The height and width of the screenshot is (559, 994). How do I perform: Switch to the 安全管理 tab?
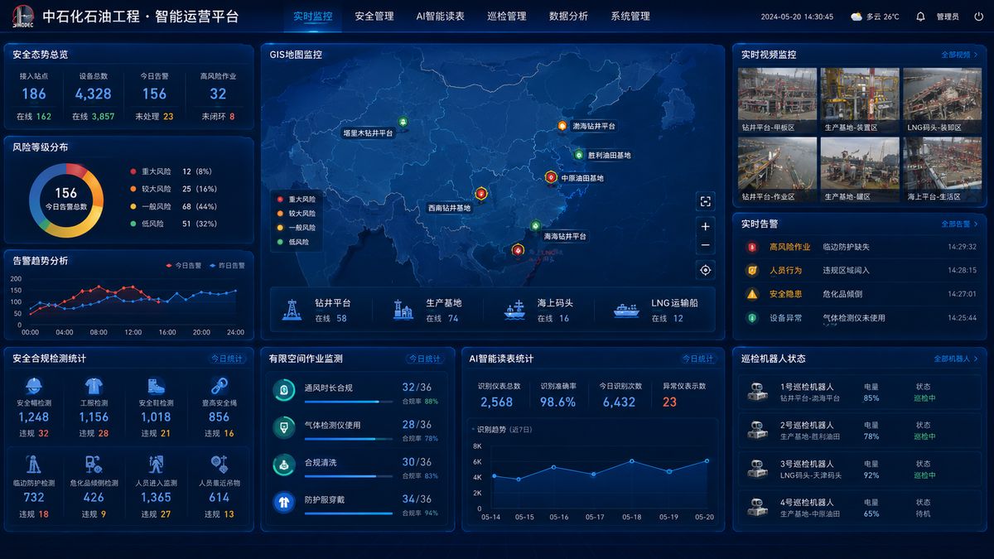pos(374,16)
